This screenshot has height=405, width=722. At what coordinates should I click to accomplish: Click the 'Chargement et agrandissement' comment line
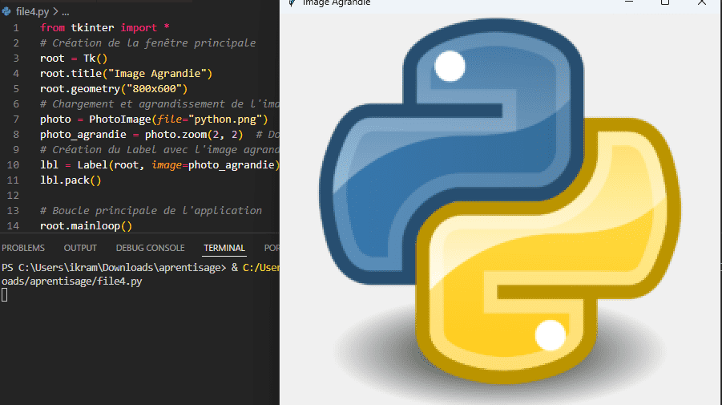[x=159, y=103]
